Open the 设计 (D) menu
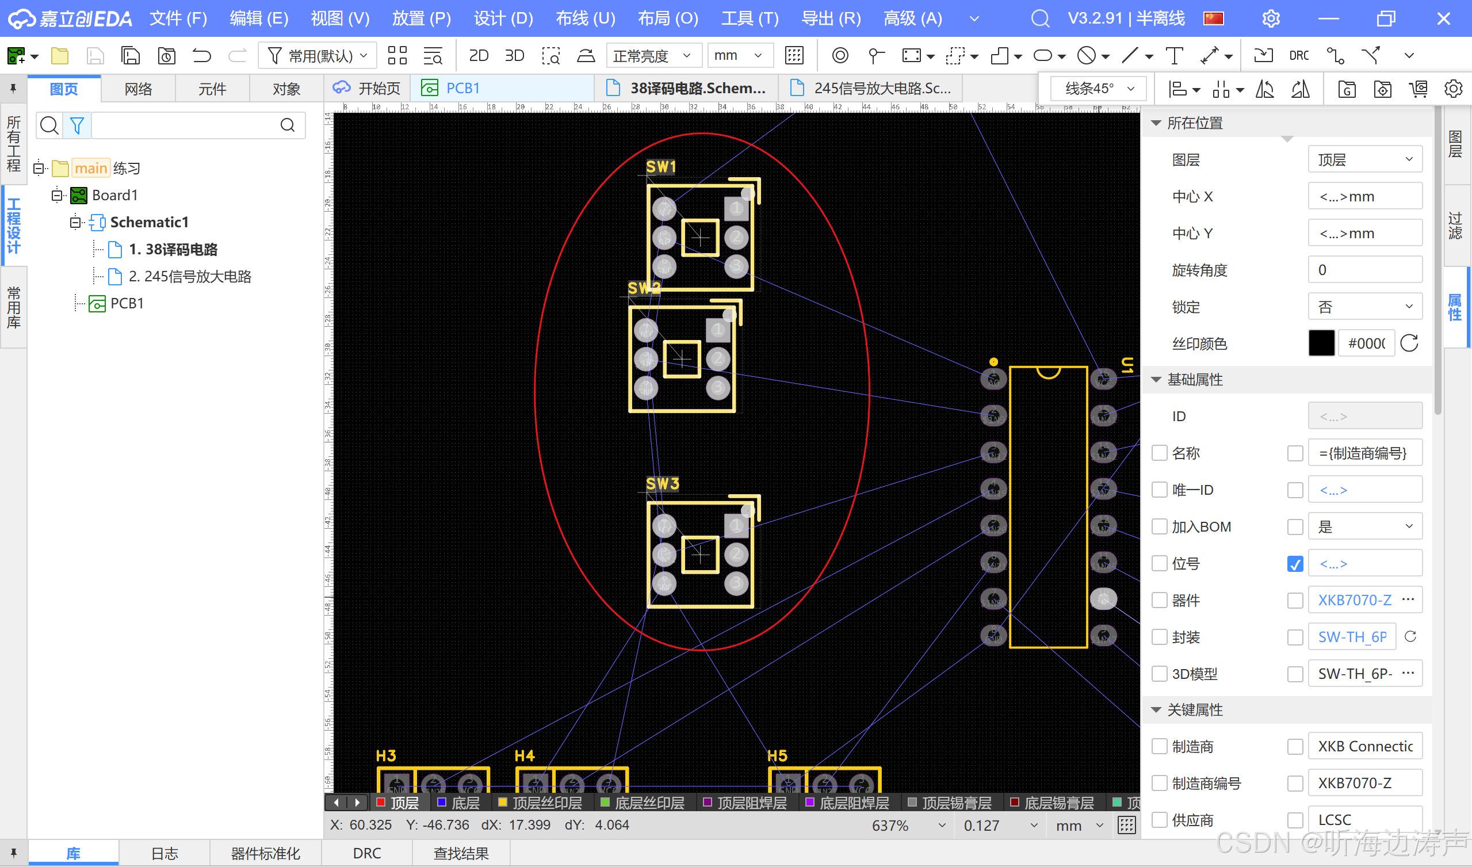1472x867 pixels. [503, 18]
